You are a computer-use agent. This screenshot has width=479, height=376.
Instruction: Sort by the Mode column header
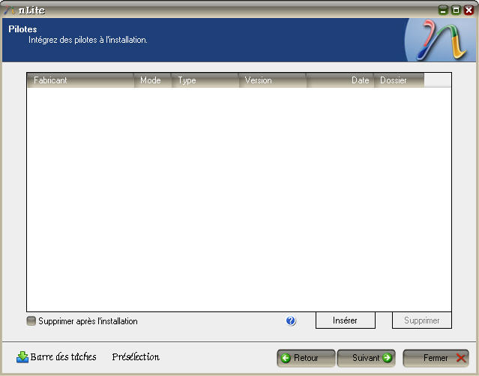pos(153,80)
